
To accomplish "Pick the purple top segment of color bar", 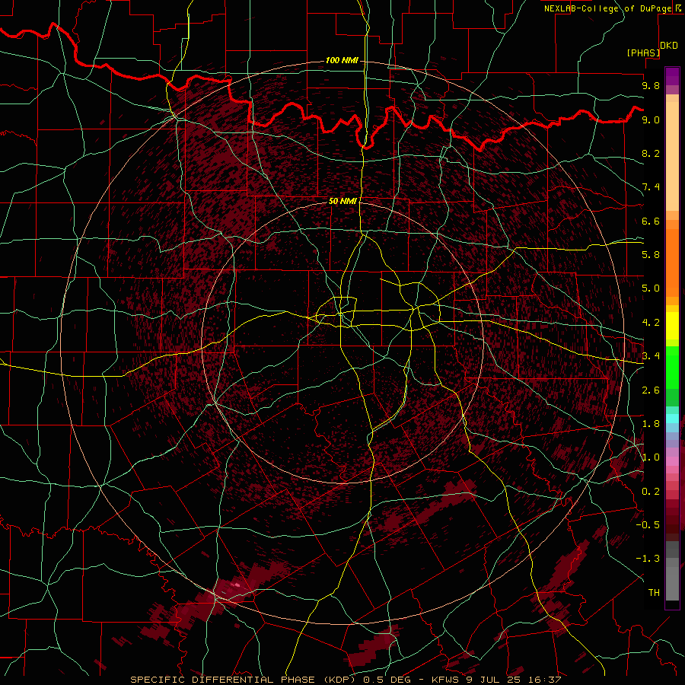I will [x=672, y=76].
